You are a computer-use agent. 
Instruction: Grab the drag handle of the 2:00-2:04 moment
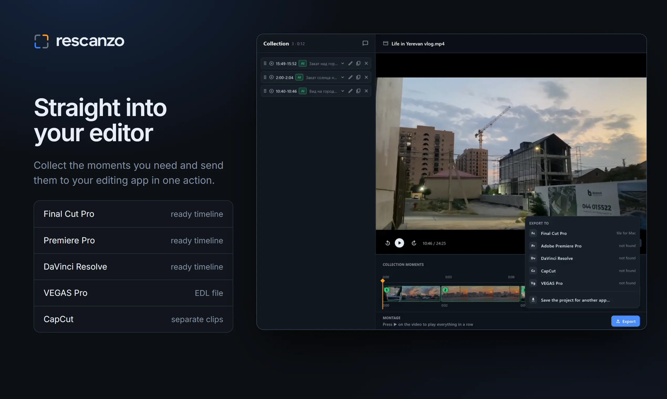265,77
